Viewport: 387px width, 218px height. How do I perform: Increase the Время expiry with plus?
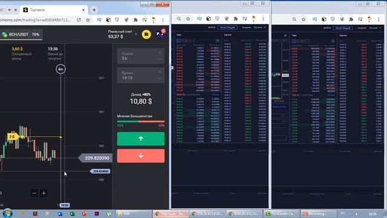tap(160, 72)
